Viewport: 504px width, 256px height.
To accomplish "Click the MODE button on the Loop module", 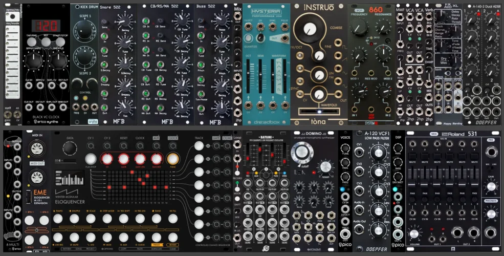I will [237, 188].
